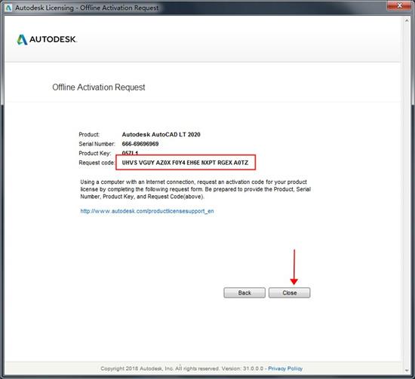Click the Autodesk AutoCAD LT 2020 product name

coord(161,134)
